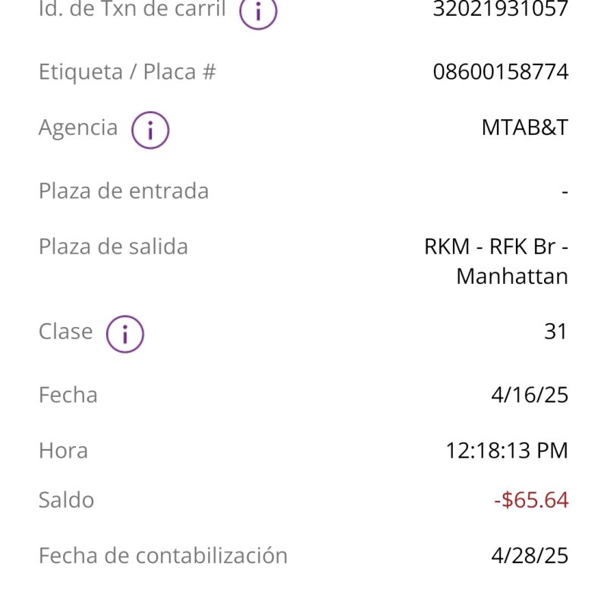Click the Agencia label text

tap(78, 127)
